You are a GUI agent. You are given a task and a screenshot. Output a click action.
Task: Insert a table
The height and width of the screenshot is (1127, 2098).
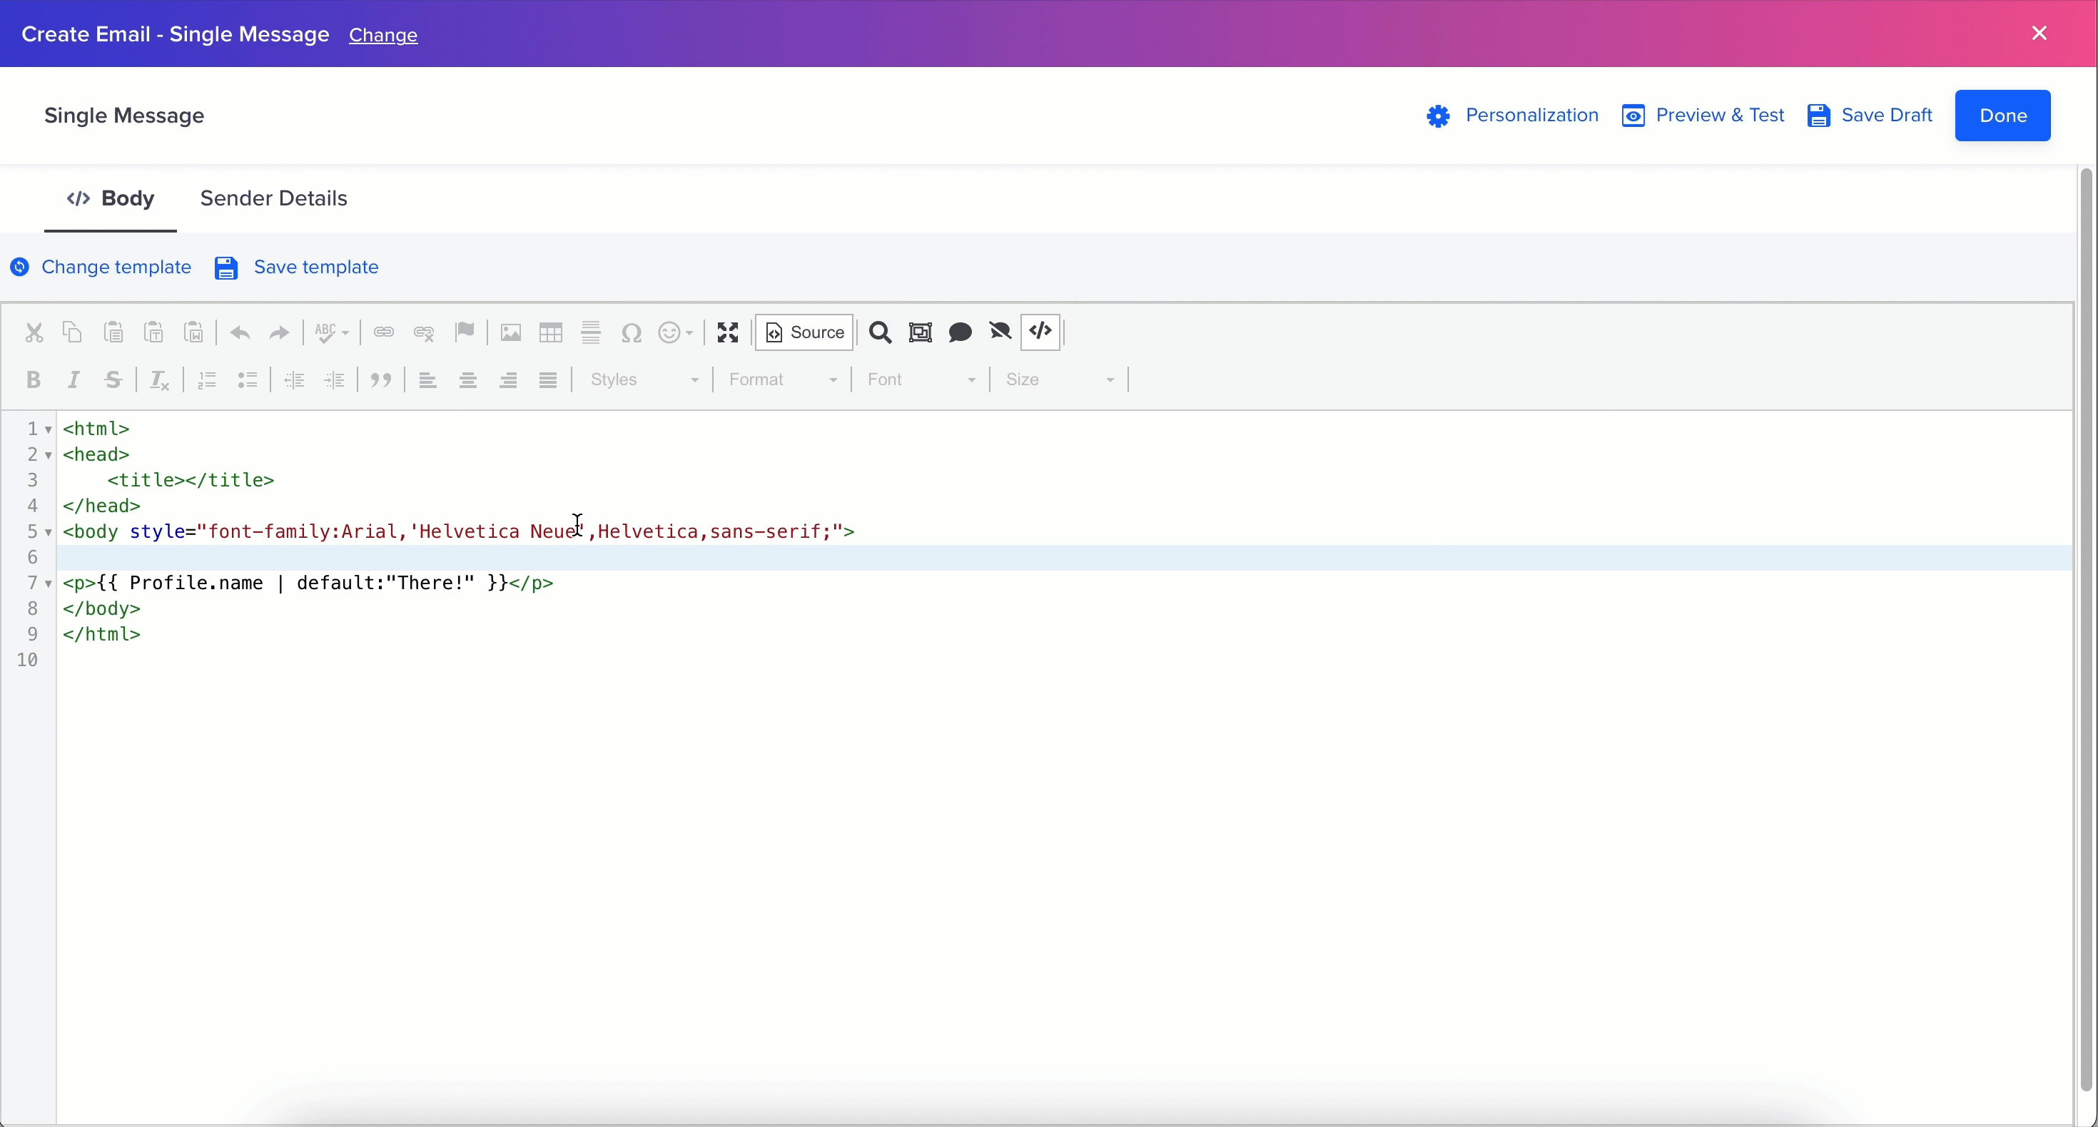[552, 332]
